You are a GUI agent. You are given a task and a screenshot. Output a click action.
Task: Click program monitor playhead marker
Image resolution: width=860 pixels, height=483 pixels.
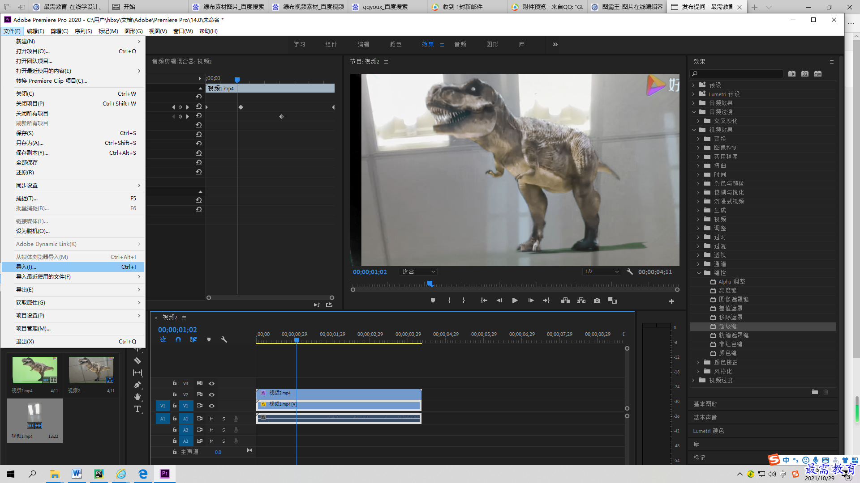click(x=430, y=284)
